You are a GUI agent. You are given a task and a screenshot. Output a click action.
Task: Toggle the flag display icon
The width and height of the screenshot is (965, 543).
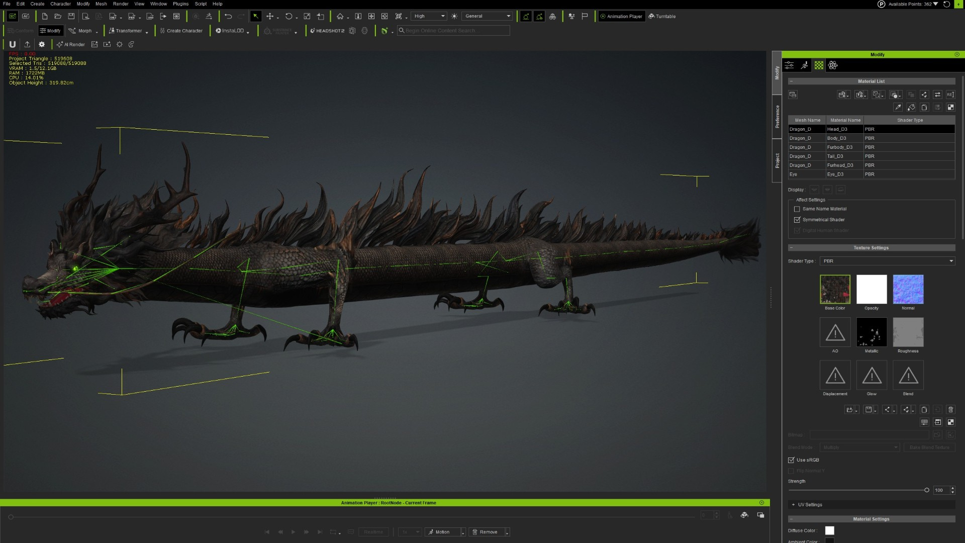pyautogui.click(x=585, y=16)
